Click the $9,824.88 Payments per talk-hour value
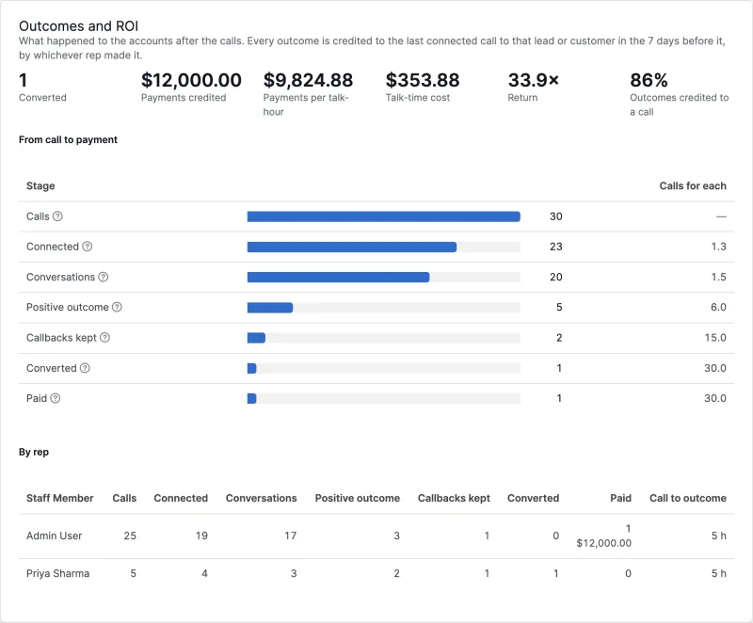This screenshot has width=753, height=623. 308,80
